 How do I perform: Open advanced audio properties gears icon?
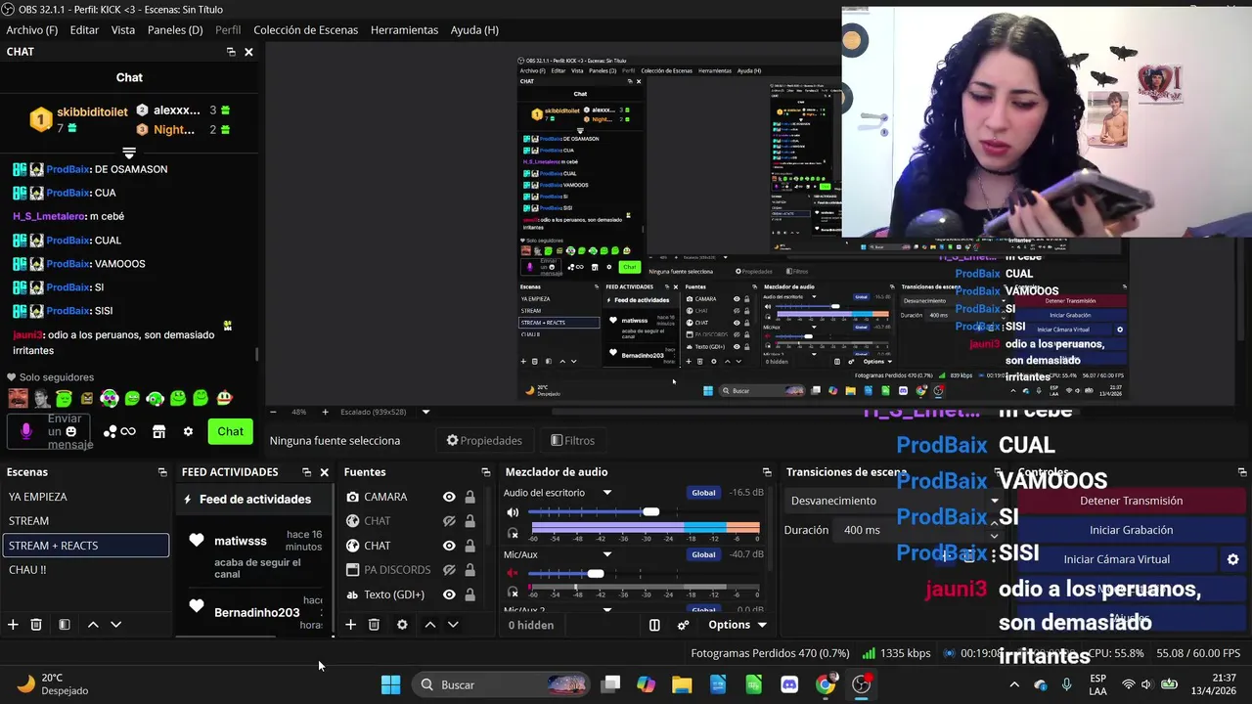[684, 625]
